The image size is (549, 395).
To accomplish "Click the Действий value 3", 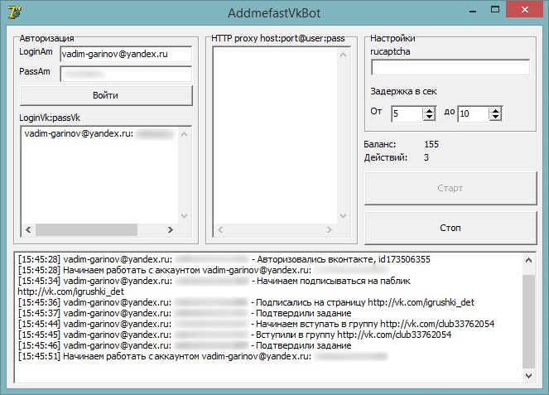I will 426,157.
